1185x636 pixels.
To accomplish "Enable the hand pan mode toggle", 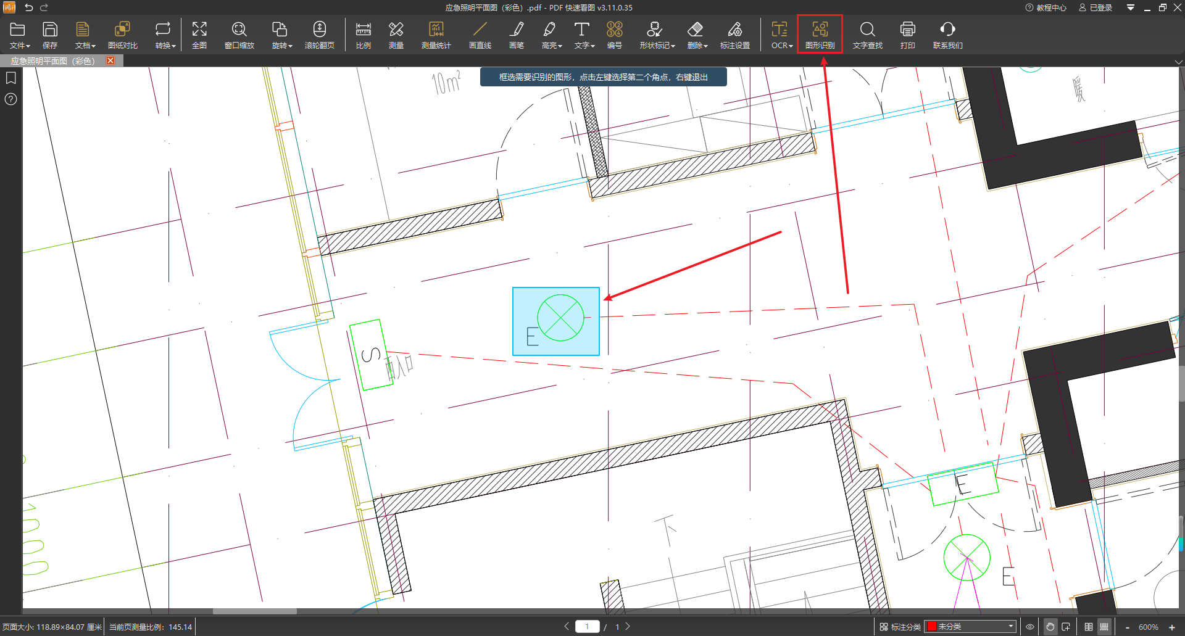I will pos(1050,627).
